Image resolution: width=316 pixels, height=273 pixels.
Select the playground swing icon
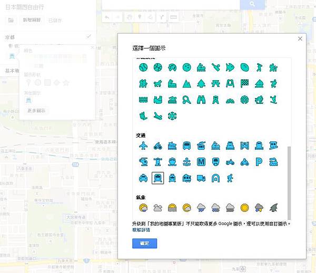point(230,83)
